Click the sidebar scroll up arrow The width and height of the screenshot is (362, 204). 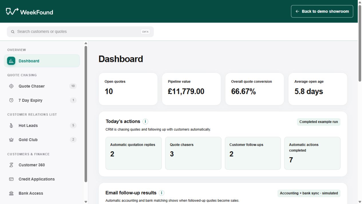tap(86, 43)
